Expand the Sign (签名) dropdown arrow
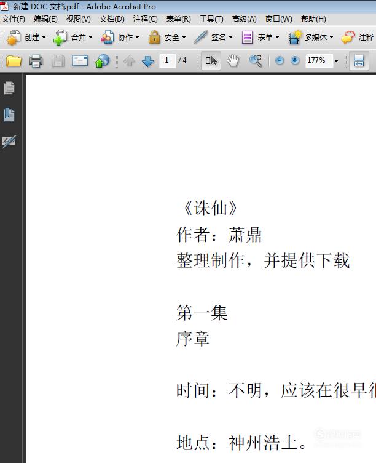The width and height of the screenshot is (376, 463). pos(230,38)
